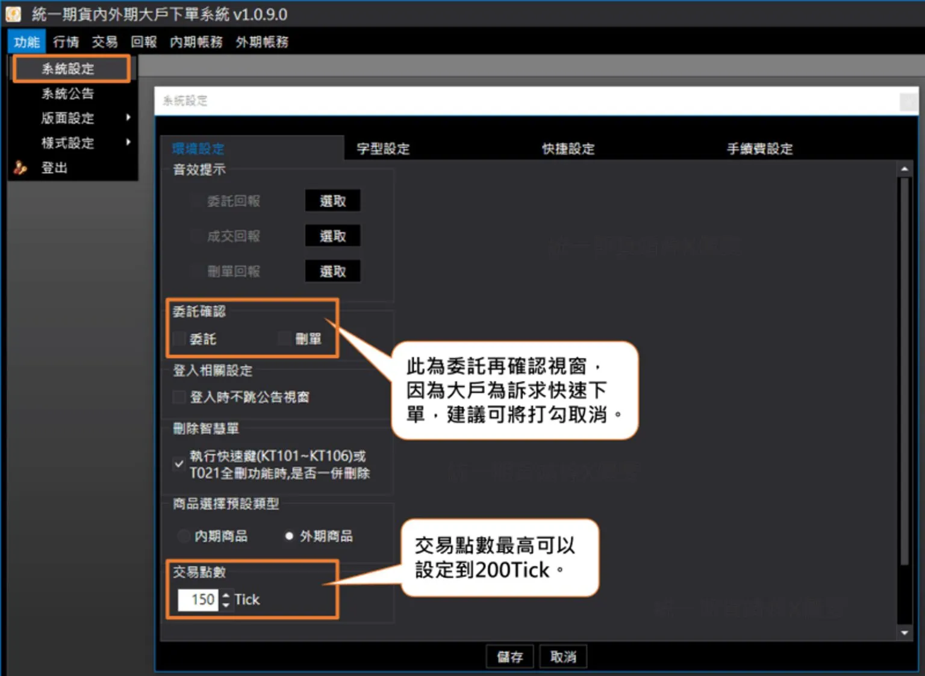Click the 登出 logout icon

tap(20, 168)
